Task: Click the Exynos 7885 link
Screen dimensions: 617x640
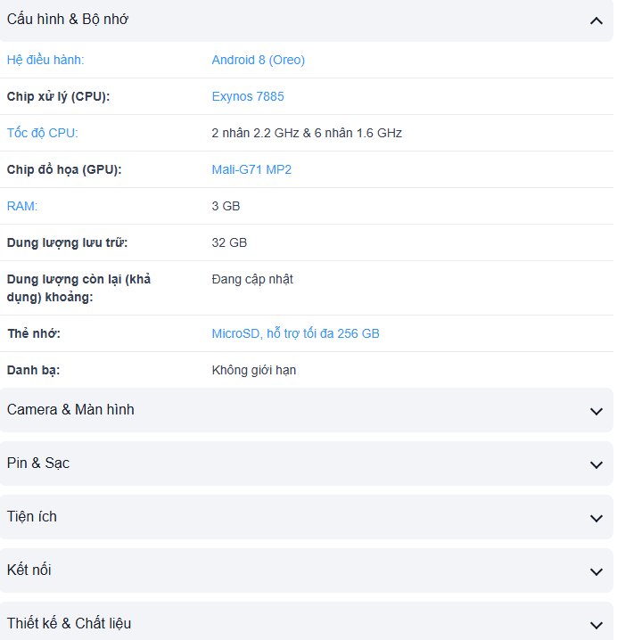Action: 248,96
